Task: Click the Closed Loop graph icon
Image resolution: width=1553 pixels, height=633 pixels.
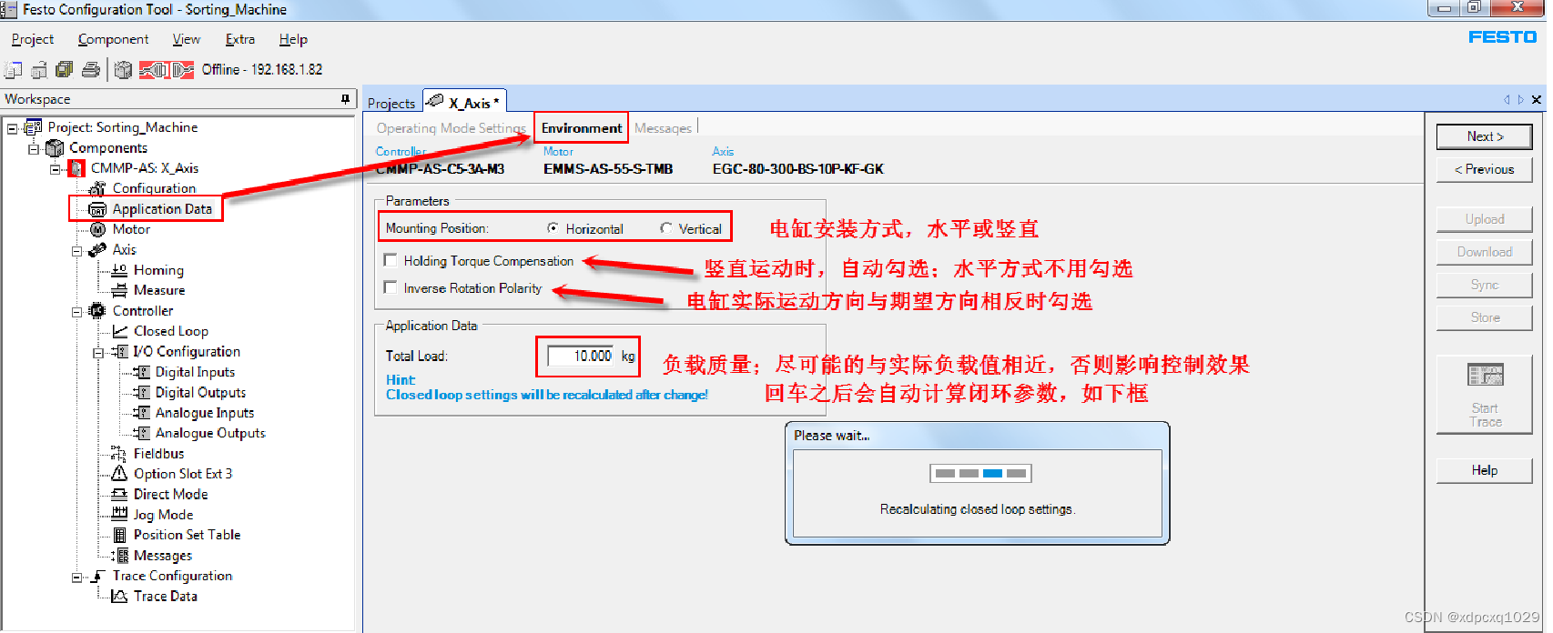Action: 119,331
